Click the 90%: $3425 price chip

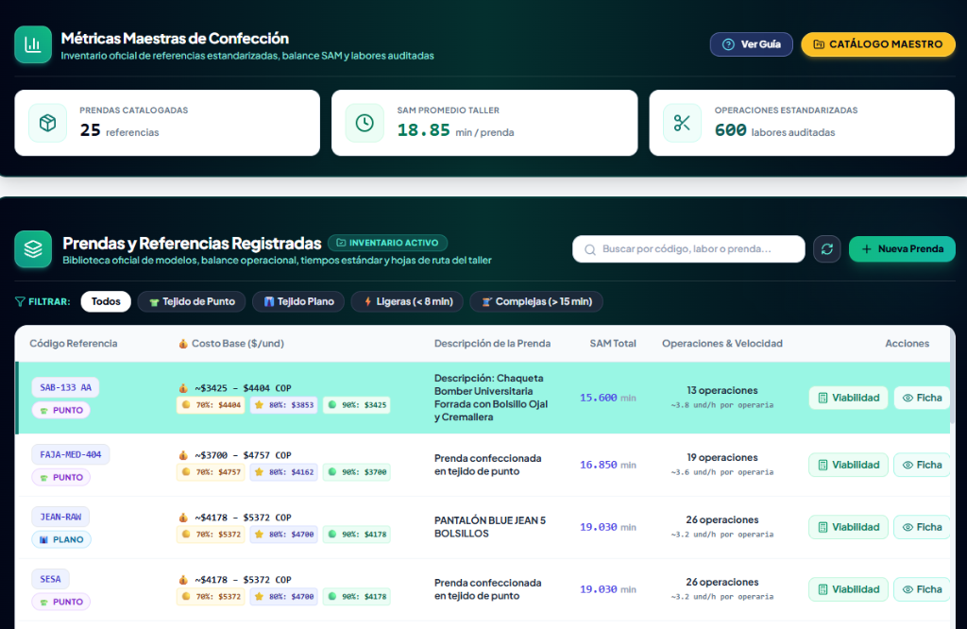tap(356, 405)
